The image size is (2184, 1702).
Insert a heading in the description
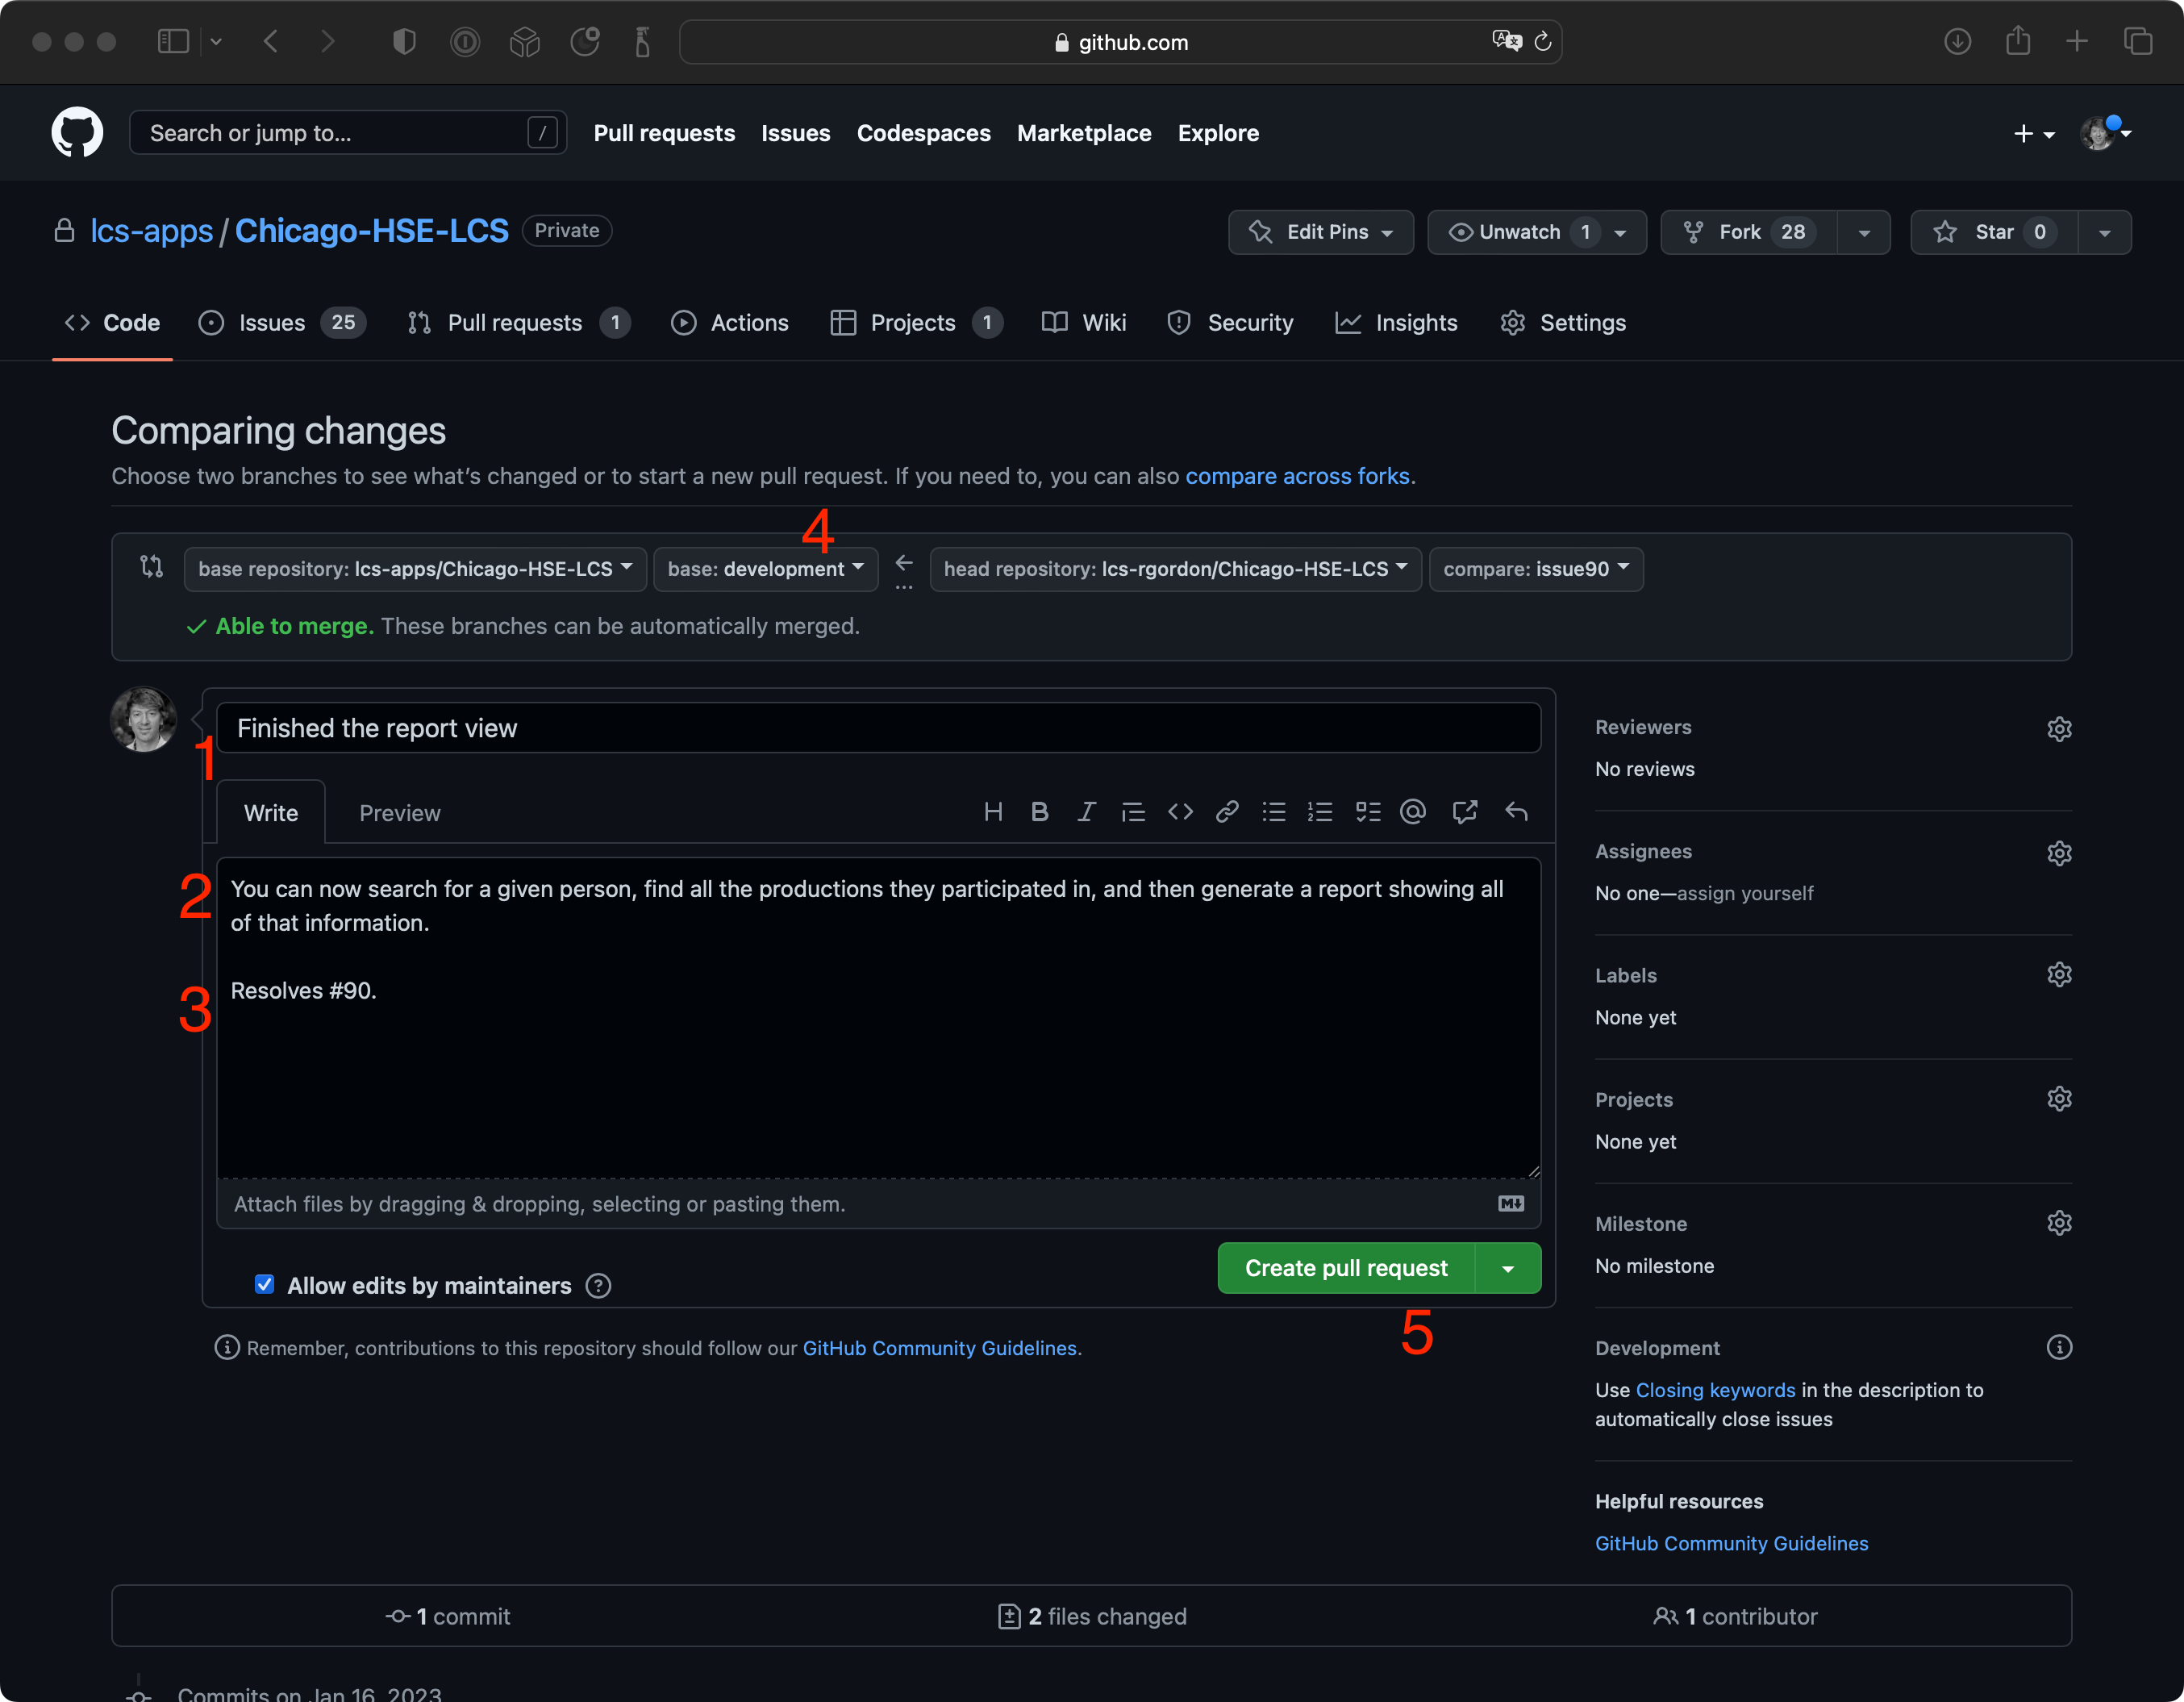[x=993, y=812]
